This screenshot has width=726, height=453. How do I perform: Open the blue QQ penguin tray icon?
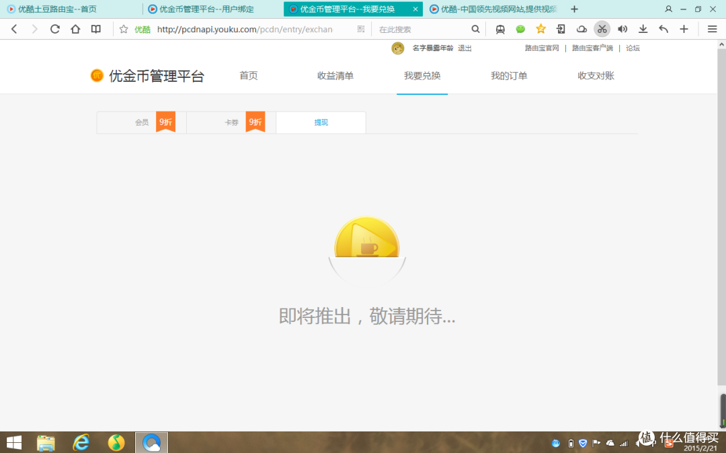pos(556,444)
